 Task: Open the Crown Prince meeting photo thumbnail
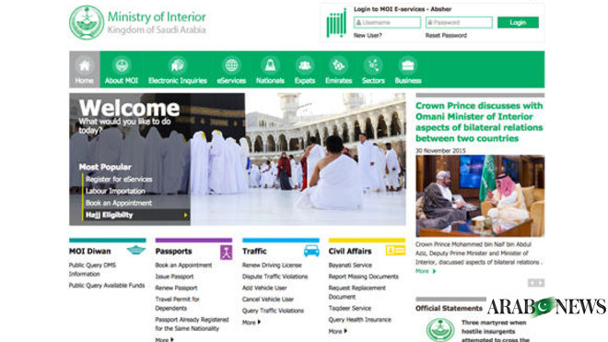(x=480, y=196)
